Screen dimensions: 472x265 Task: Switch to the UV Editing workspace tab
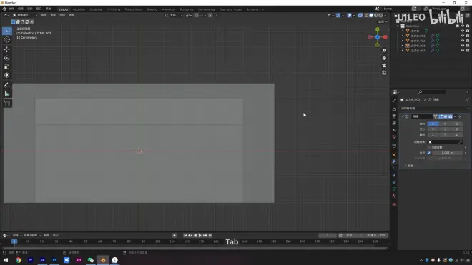(x=113, y=9)
